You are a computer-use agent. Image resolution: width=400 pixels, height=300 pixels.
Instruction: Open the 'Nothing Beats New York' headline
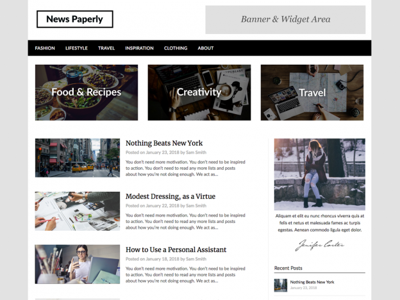pyautogui.click(x=164, y=143)
